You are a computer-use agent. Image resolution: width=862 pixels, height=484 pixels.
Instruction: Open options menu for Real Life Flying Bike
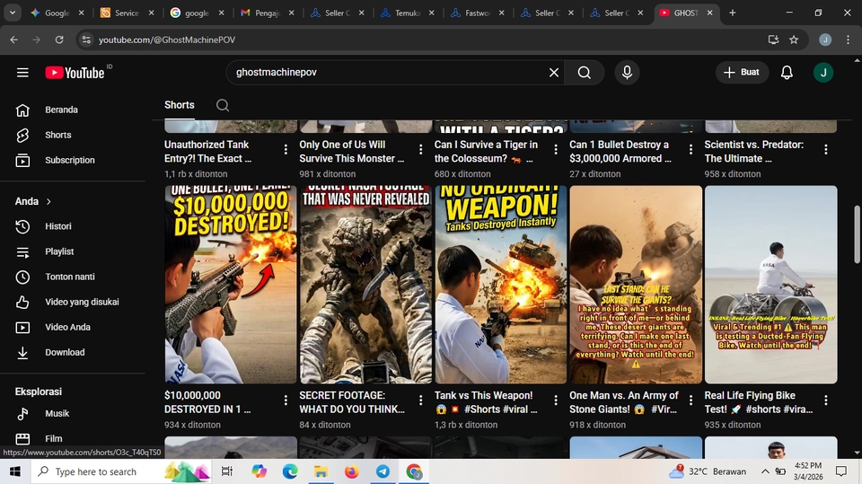[826, 400]
